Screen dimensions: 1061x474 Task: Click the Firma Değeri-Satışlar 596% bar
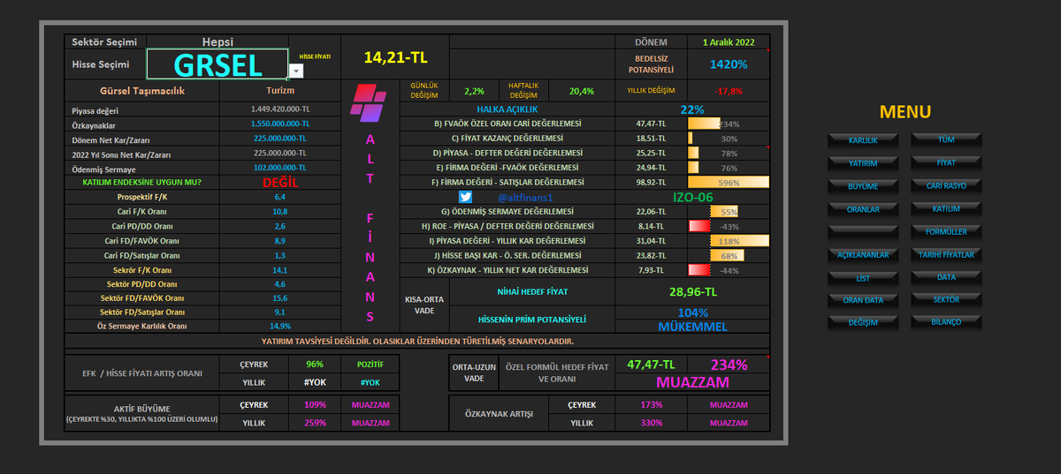pyautogui.click(x=729, y=182)
